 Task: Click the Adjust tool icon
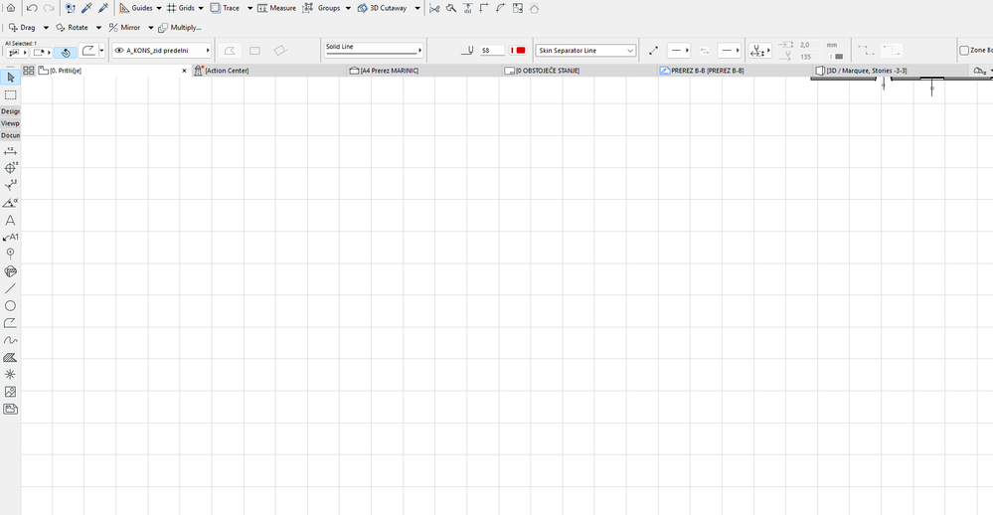click(x=451, y=8)
